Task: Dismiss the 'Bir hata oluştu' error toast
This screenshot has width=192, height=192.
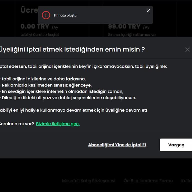Action: pyautogui.click(x=148, y=11)
